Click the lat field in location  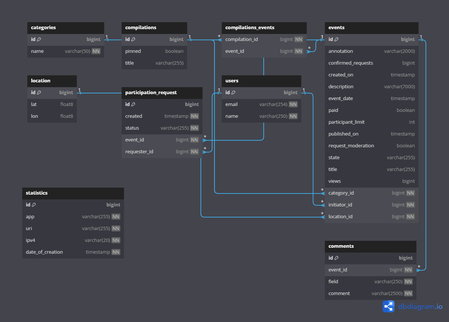tap(52, 104)
